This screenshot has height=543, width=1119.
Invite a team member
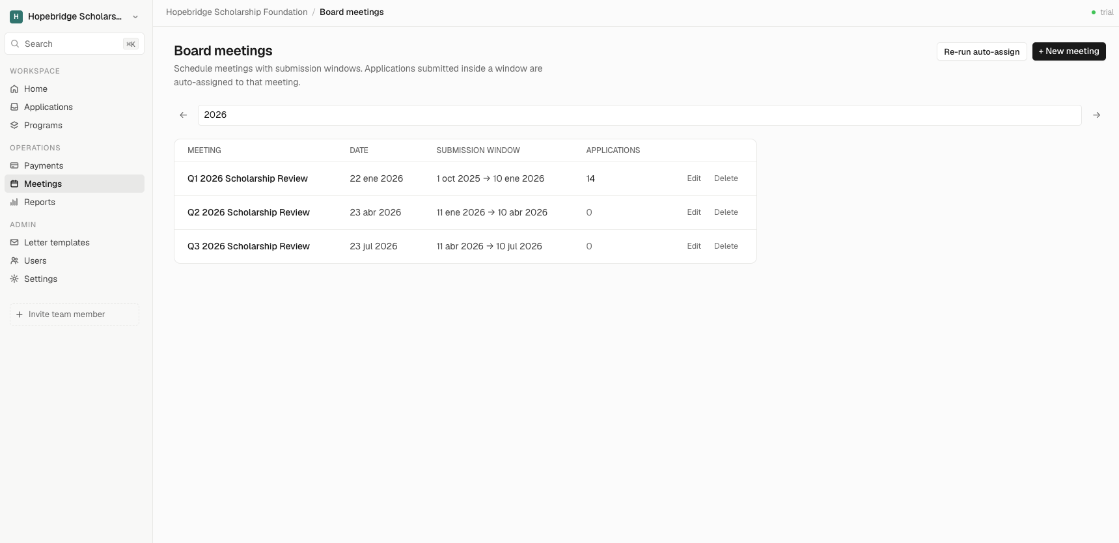click(74, 314)
